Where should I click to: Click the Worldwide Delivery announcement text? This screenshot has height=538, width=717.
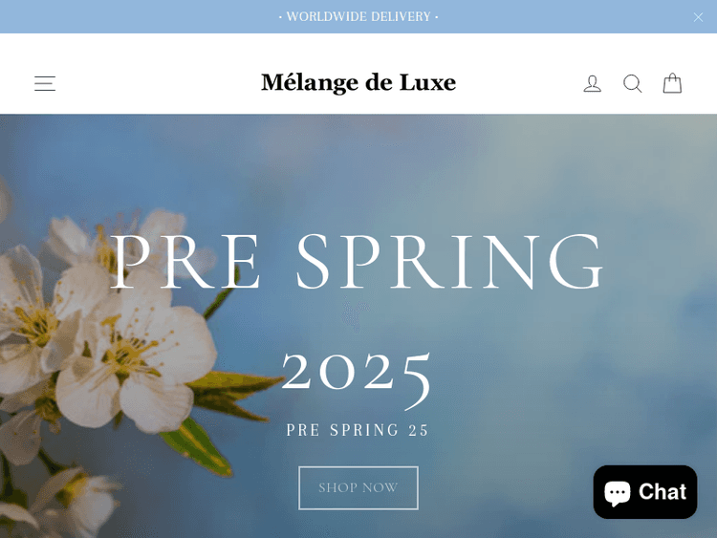[358, 17]
